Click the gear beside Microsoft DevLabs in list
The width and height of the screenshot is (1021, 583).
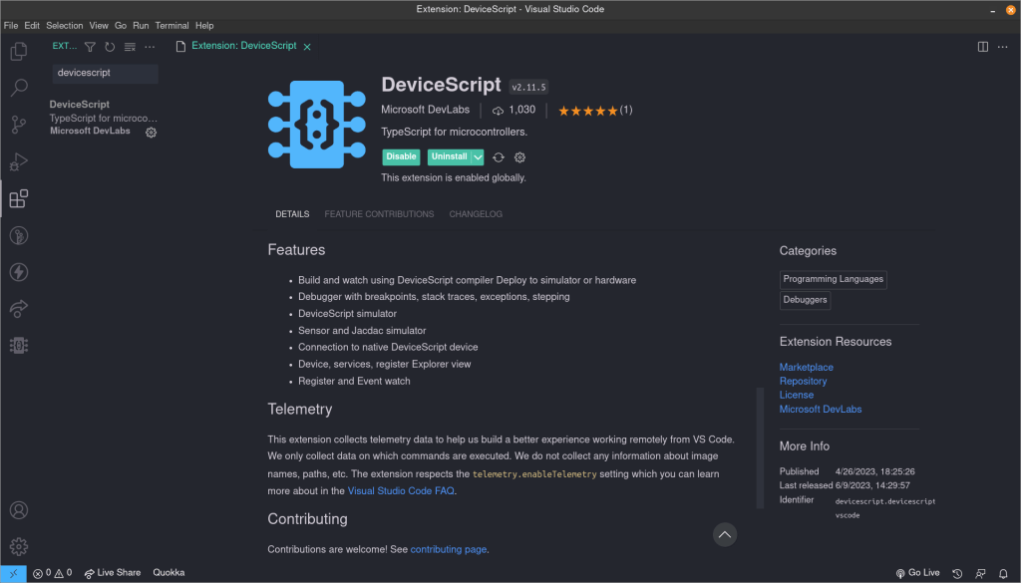tap(152, 133)
